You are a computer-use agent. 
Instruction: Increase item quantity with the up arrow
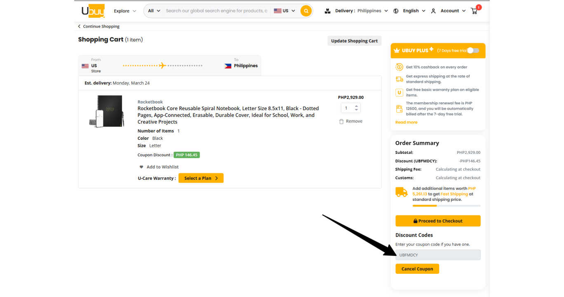pos(357,106)
